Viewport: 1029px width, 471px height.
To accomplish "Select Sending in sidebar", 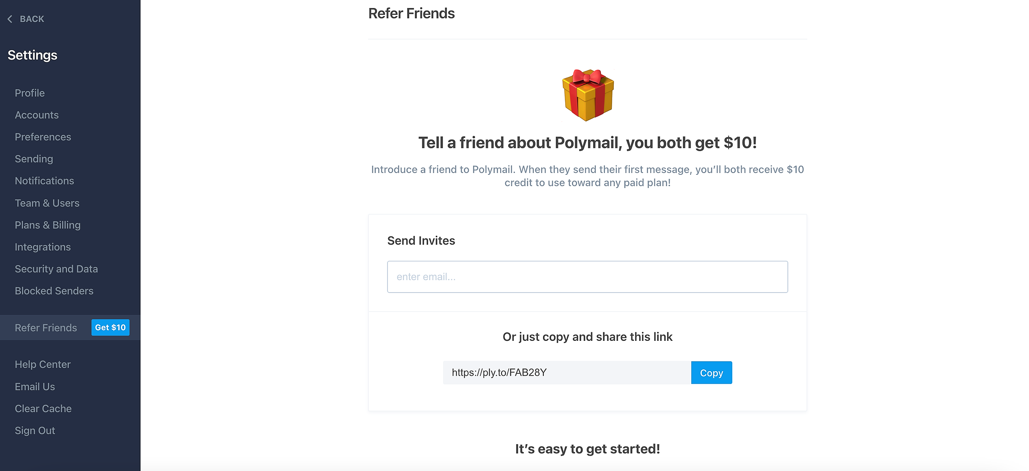I will tap(34, 159).
